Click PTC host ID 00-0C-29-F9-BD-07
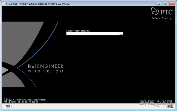The height and width of the screenshot is (111, 177). tap(28, 102)
